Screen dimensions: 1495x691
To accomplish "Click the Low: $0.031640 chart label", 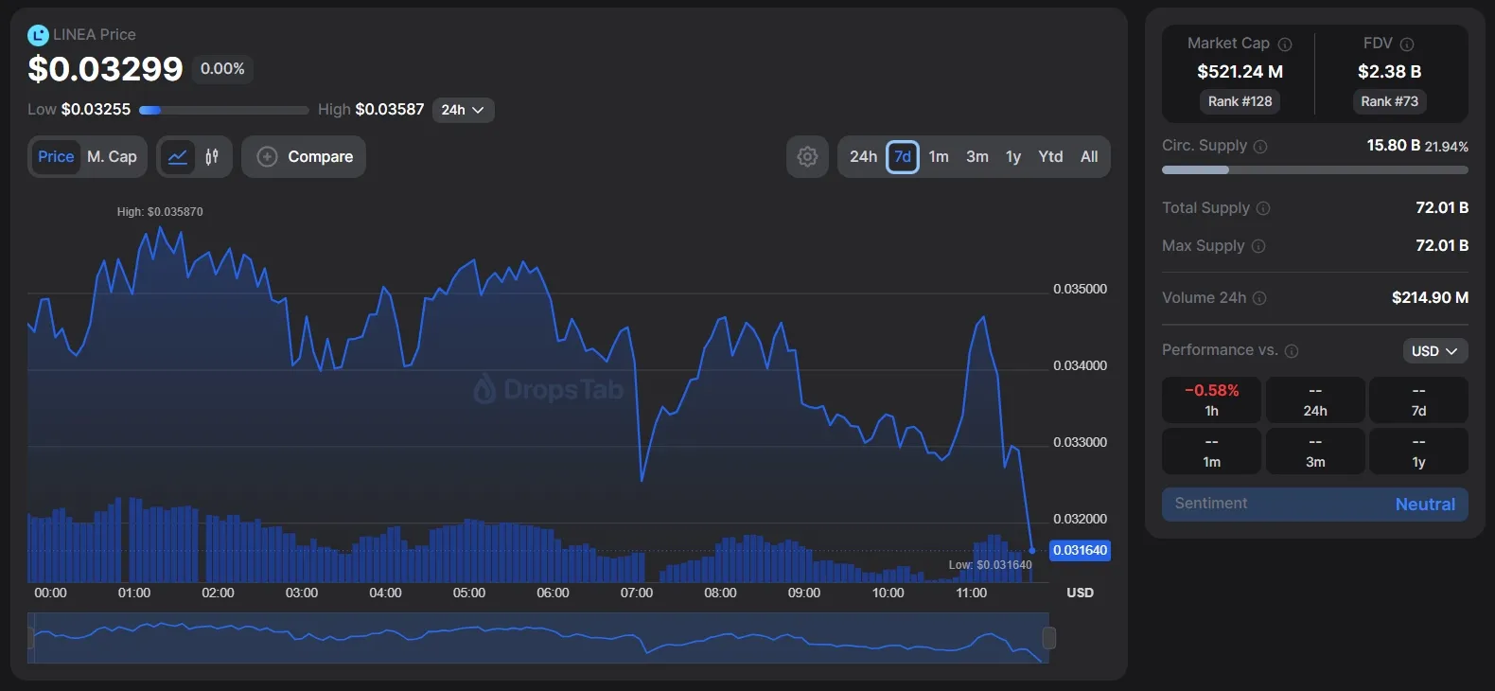I will (991, 565).
